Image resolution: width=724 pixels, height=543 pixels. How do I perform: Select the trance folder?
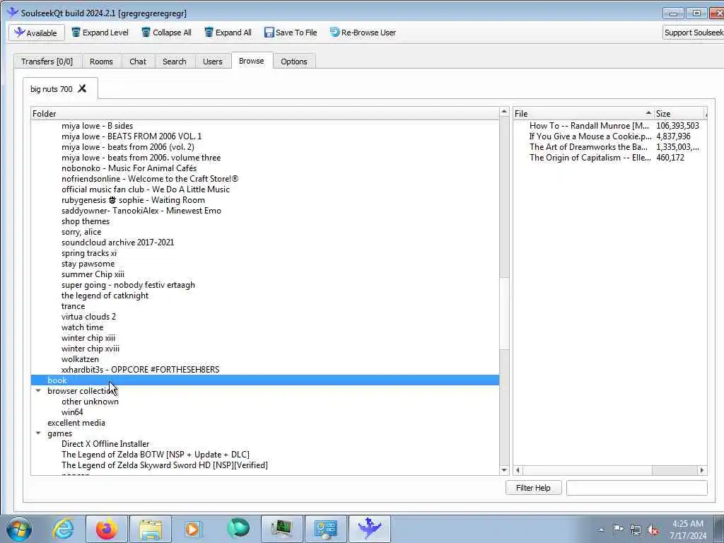pyautogui.click(x=73, y=305)
